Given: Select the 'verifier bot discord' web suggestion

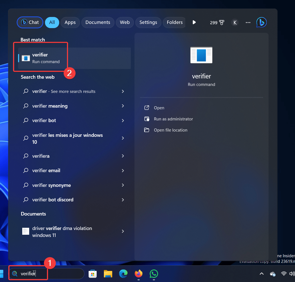Looking at the screenshot, I should click(x=74, y=200).
